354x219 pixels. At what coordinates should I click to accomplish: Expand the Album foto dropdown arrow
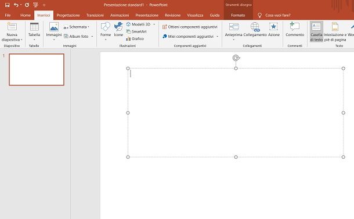(x=92, y=37)
